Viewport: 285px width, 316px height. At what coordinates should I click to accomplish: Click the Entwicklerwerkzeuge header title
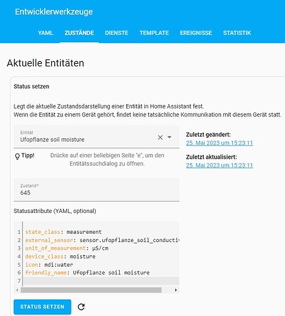pos(54,12)
